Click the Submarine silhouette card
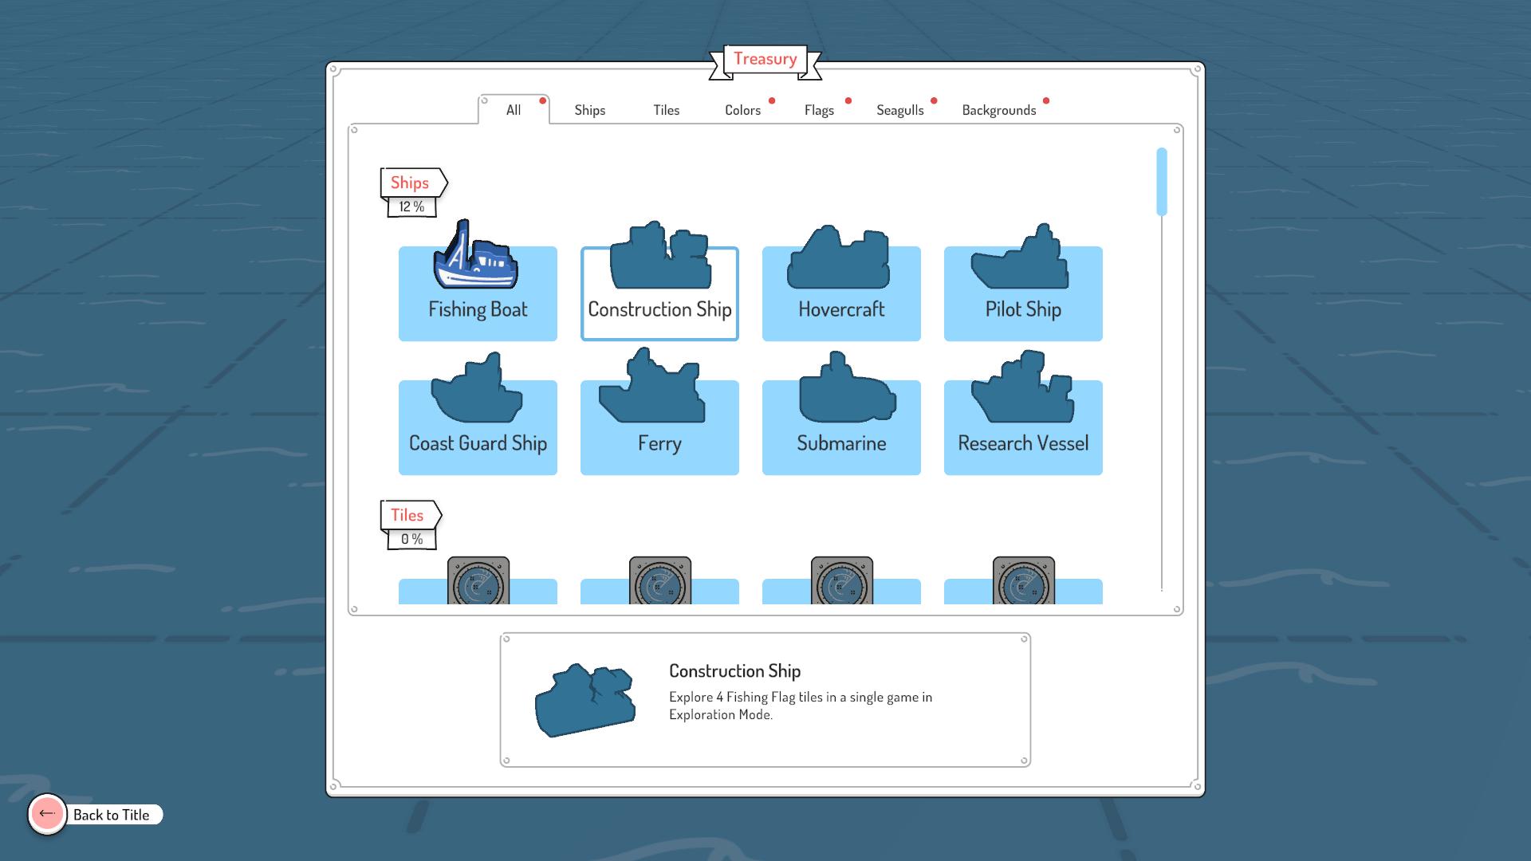The width and height of the screenshot is (1531, 861). [841, 426]
